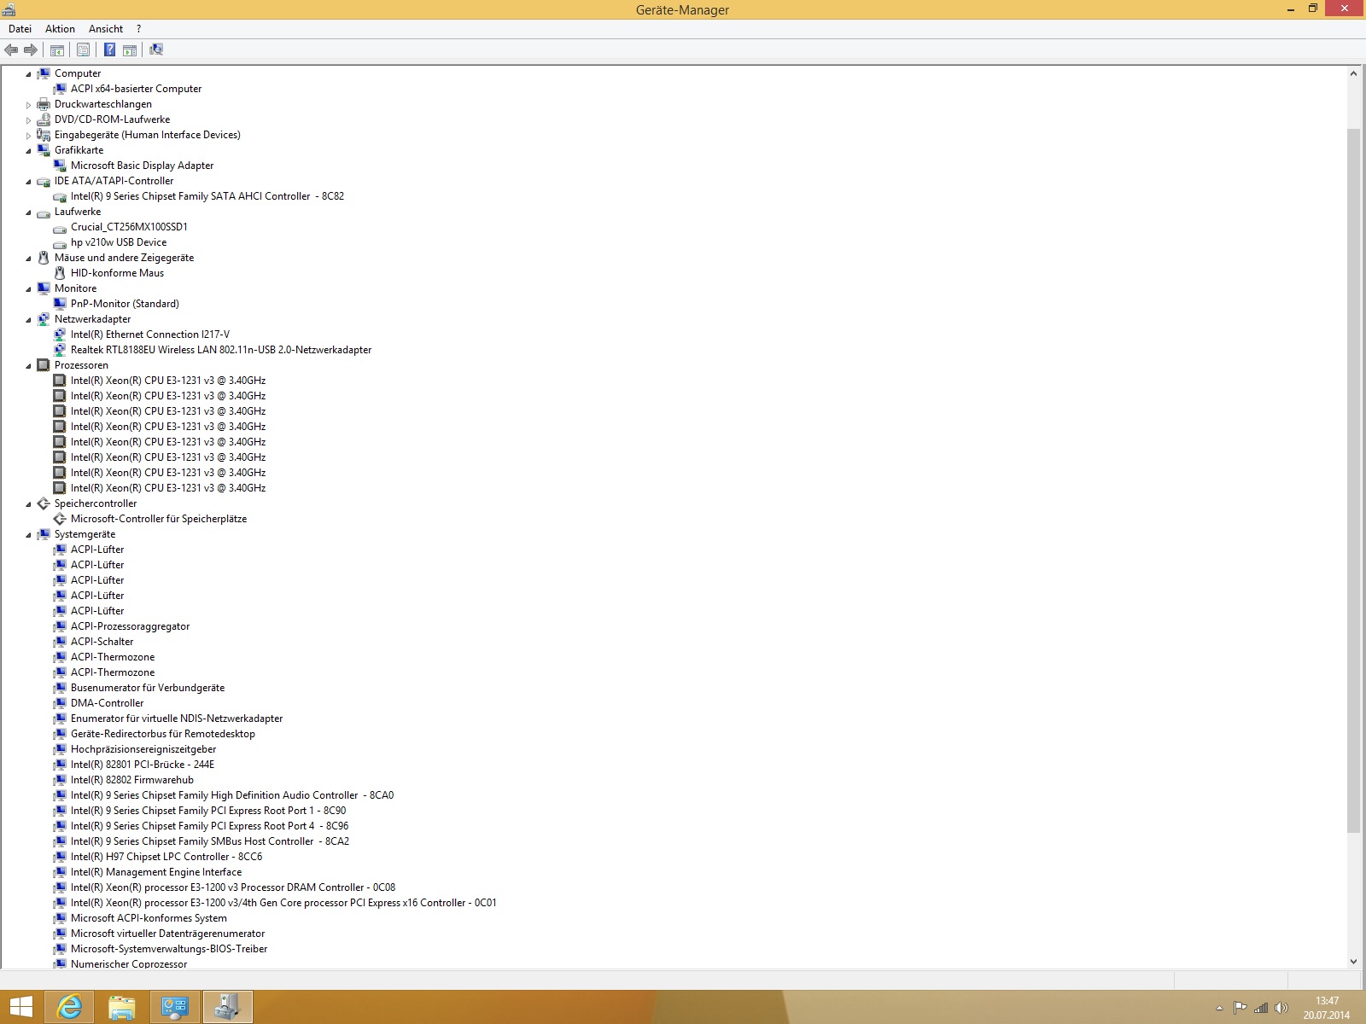Open the Properties toolbar icon
The image size is (1366, 1024).
(83, 50)
